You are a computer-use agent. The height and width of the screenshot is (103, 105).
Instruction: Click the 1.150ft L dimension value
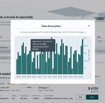click(36, 98)
